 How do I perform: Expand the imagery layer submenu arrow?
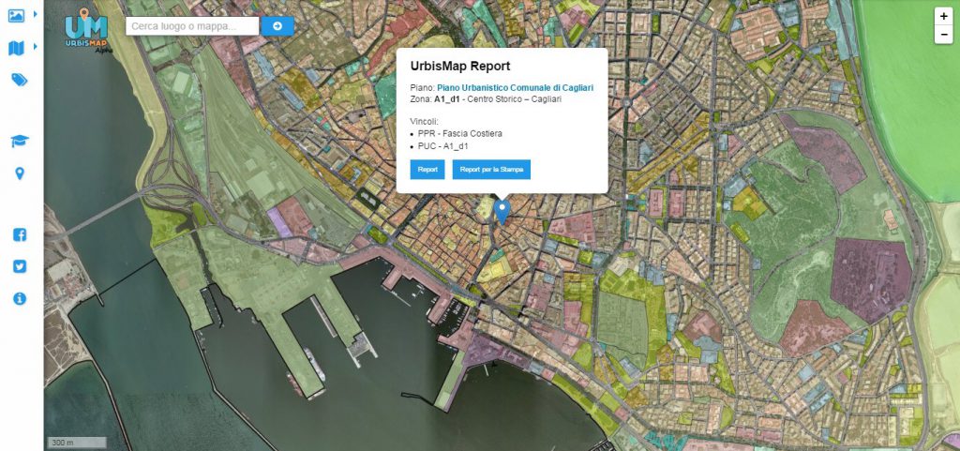(x=36, y=13)
